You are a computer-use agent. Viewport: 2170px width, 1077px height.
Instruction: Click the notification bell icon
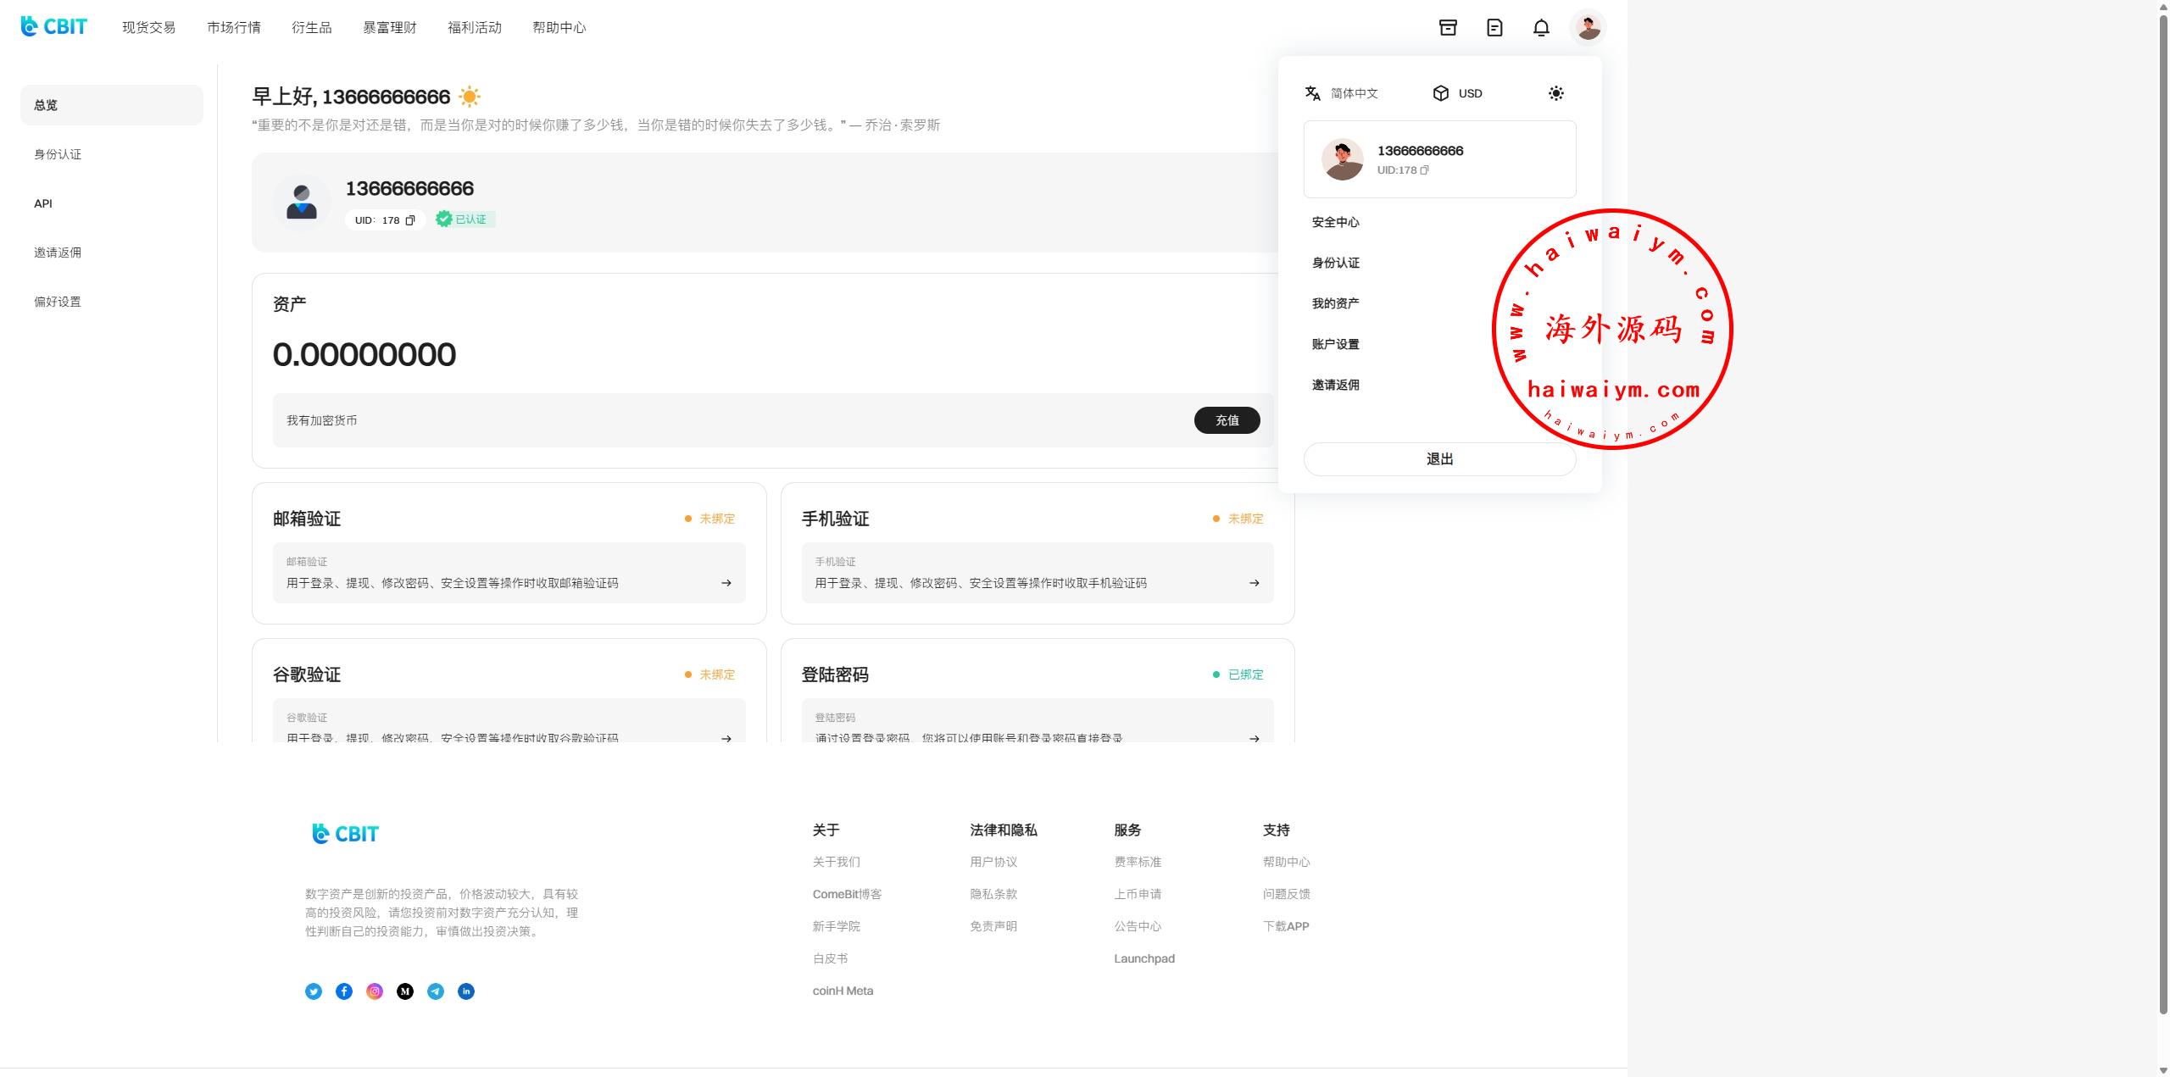tap(1541, 28)
